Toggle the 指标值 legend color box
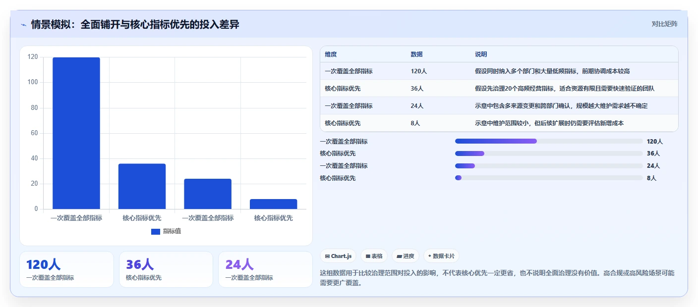This screenshot has height=307, width=698. point(155,231)
